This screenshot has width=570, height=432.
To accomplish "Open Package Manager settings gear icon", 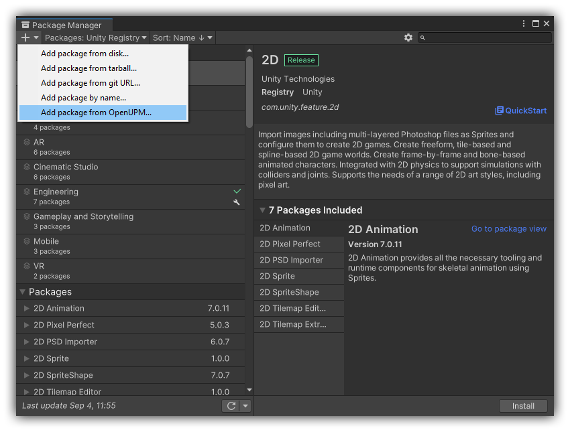I will tap(408, 38).
